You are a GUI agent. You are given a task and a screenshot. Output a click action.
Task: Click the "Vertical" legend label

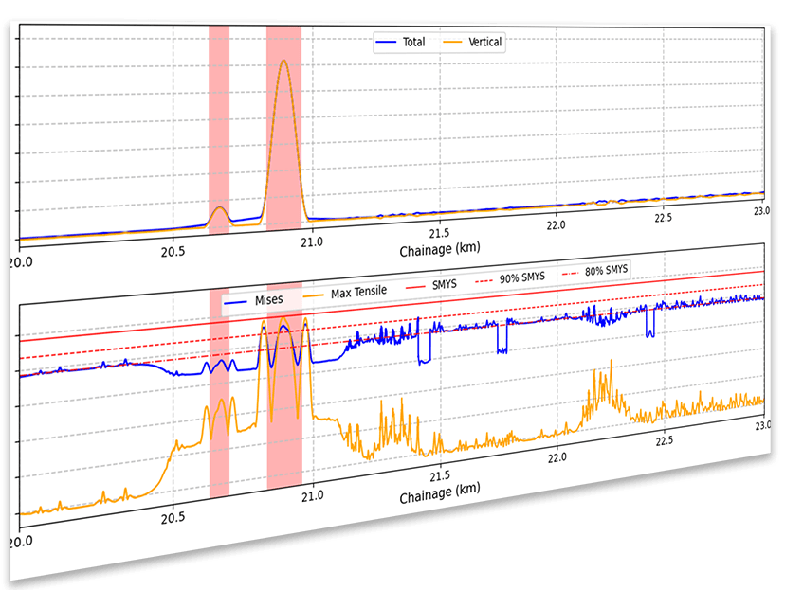coord(484,42)
